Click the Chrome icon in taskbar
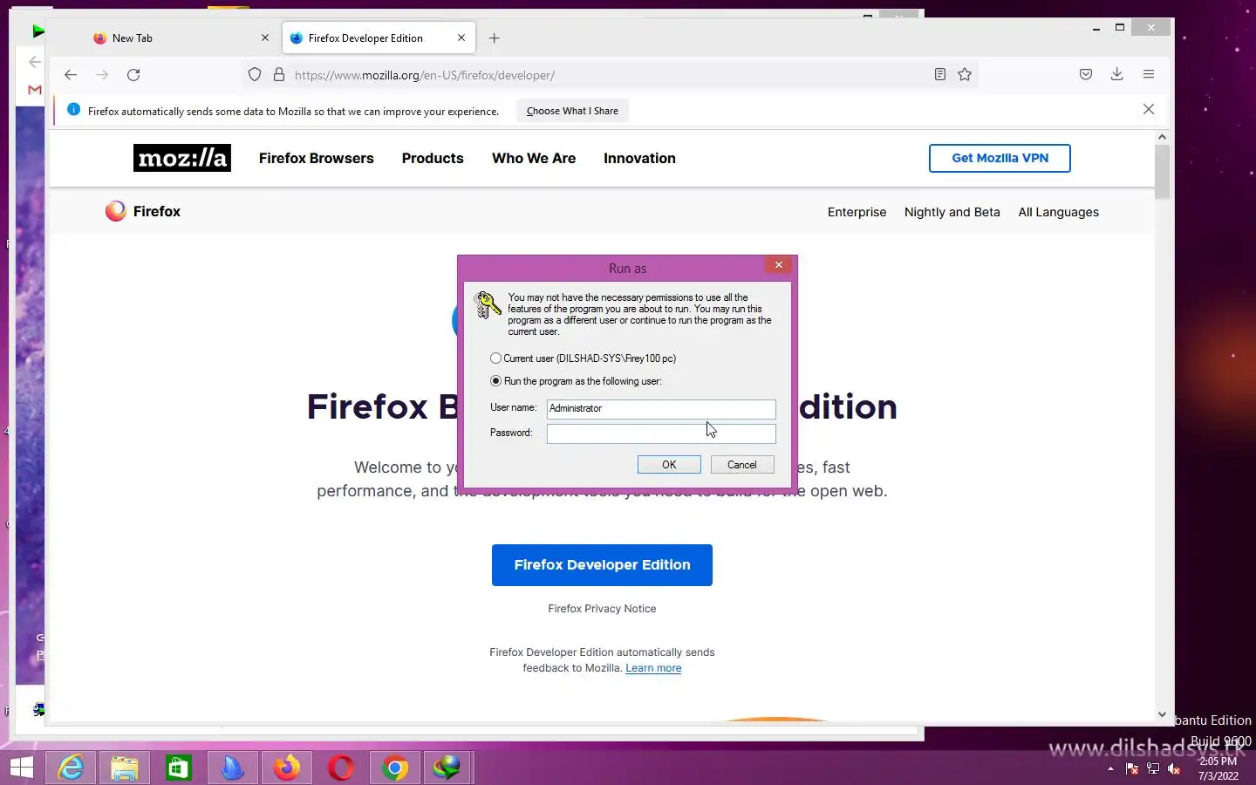This screenshot has height=785, width=1256. pos(395,768)
